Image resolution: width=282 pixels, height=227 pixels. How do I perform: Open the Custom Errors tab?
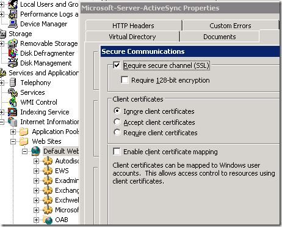(230, 26)
